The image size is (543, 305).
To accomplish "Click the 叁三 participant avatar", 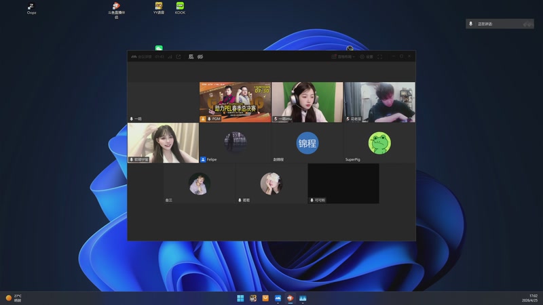I will (199, 184).
